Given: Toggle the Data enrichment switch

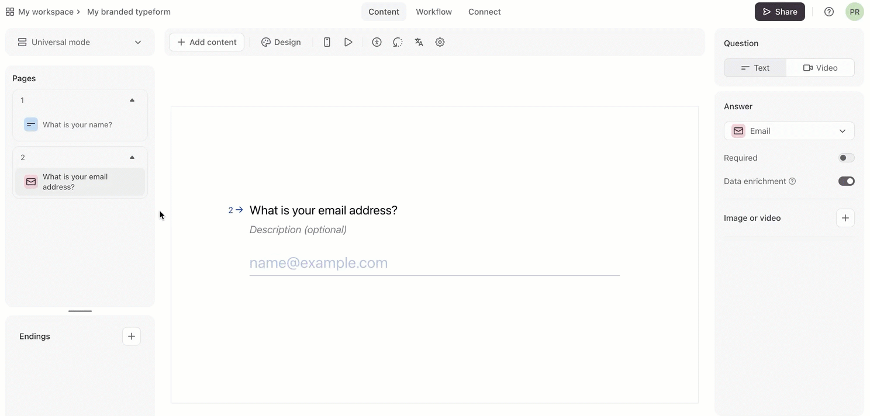Looking at the screenshot, I should [847, 181].
